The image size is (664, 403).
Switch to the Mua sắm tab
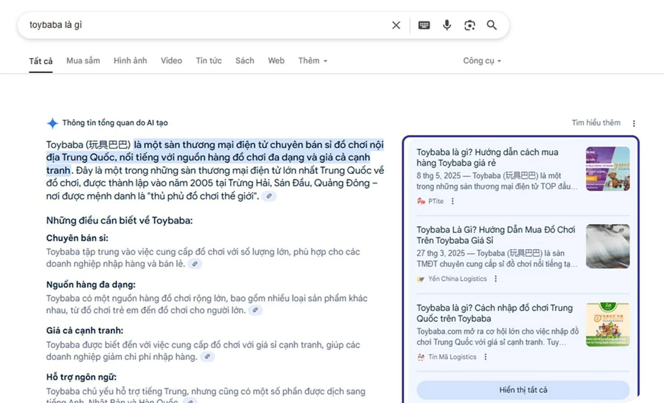coord(83,61)
